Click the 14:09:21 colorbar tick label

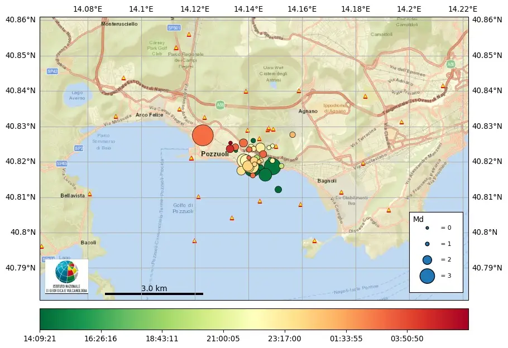[x=40, y=339]
